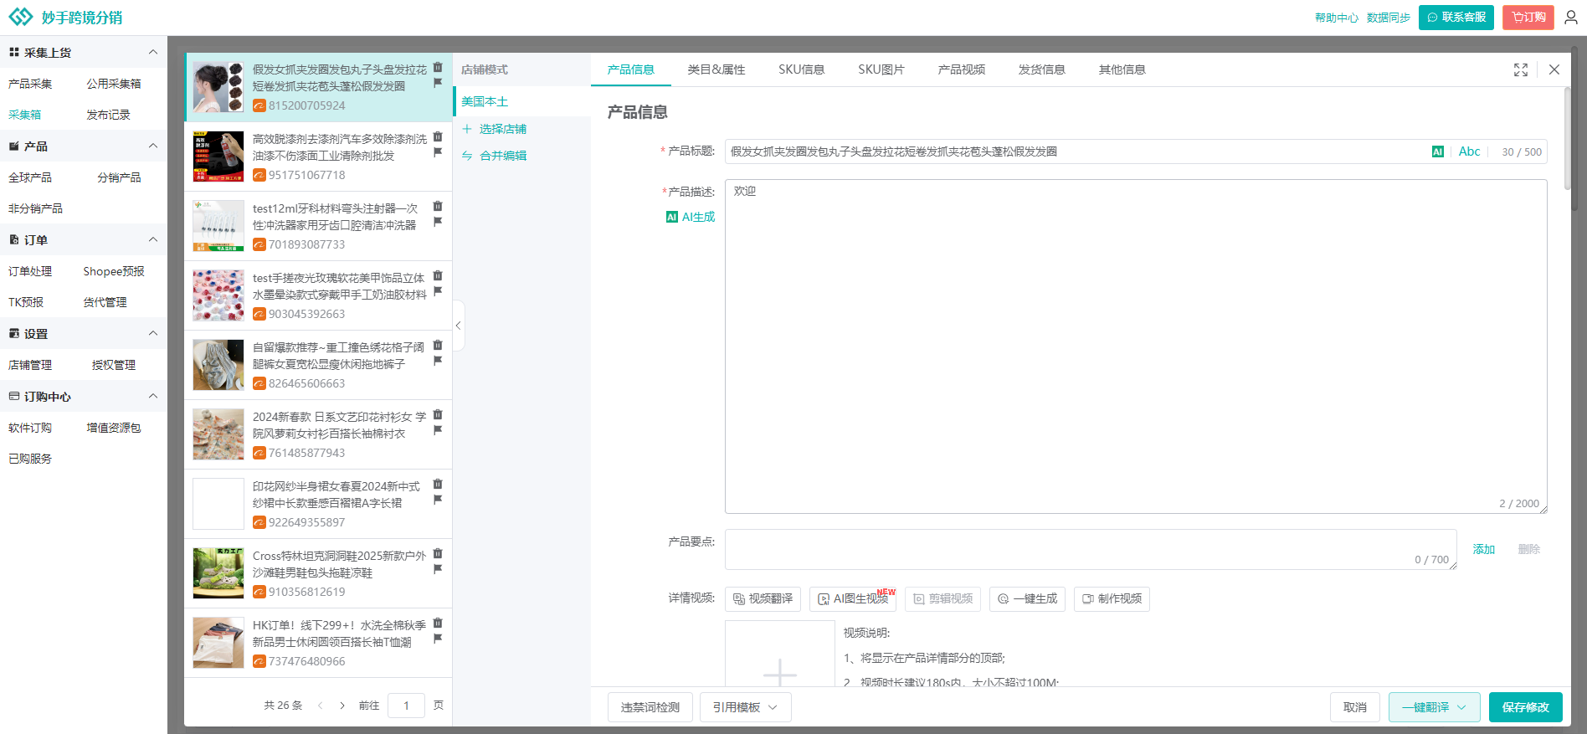Click the 产品要点 input field
Screen dimensions: 1587x734
[1090, 549]
